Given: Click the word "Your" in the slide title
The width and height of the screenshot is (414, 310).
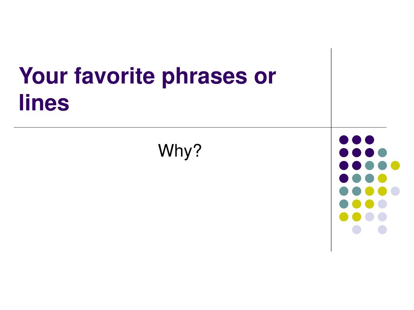Looking at the screenshot, I should tap(43, 76).
